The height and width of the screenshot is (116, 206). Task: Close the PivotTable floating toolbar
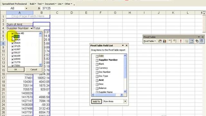point(202,37)
